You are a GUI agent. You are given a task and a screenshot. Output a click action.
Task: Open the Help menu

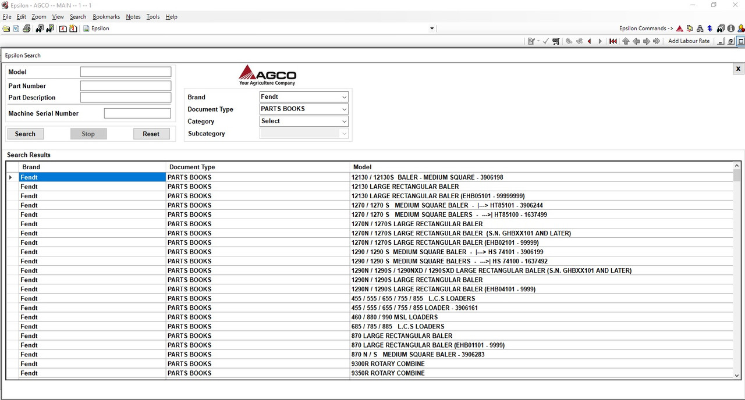tap(171, 17)
